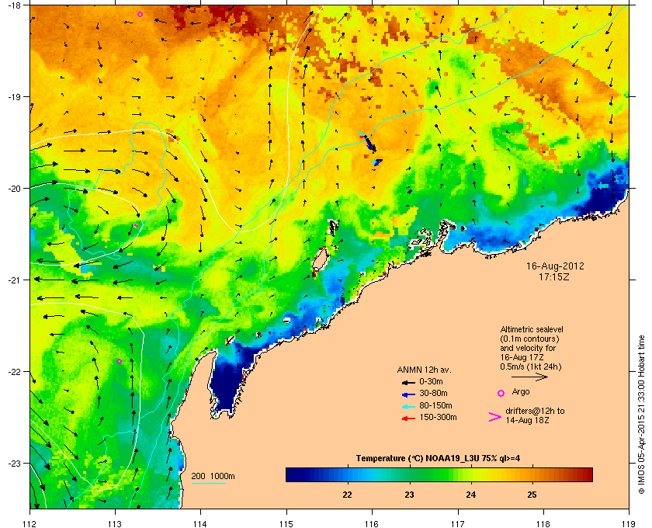Select the blue 30-80m arrow in legend

(x=408, y=394)
